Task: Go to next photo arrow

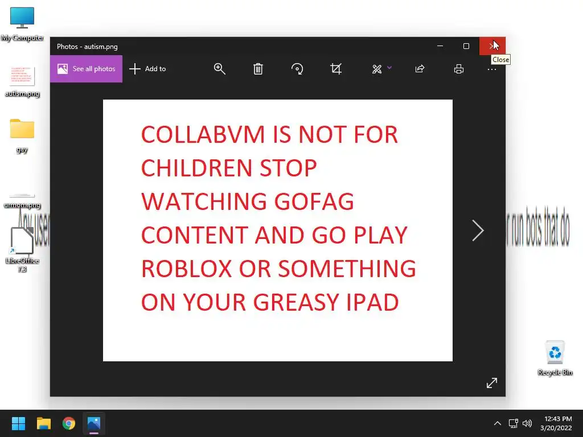Action: click(x=478, y=230)
